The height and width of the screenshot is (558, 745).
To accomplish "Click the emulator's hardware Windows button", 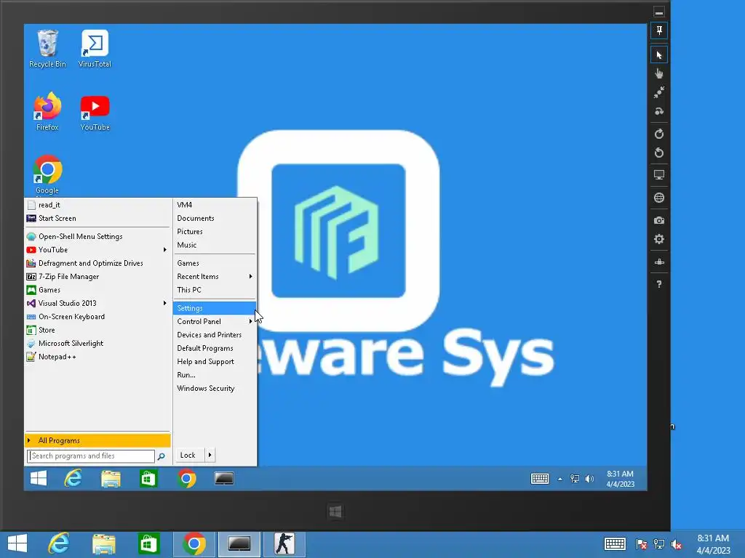I will pos(335,511).
